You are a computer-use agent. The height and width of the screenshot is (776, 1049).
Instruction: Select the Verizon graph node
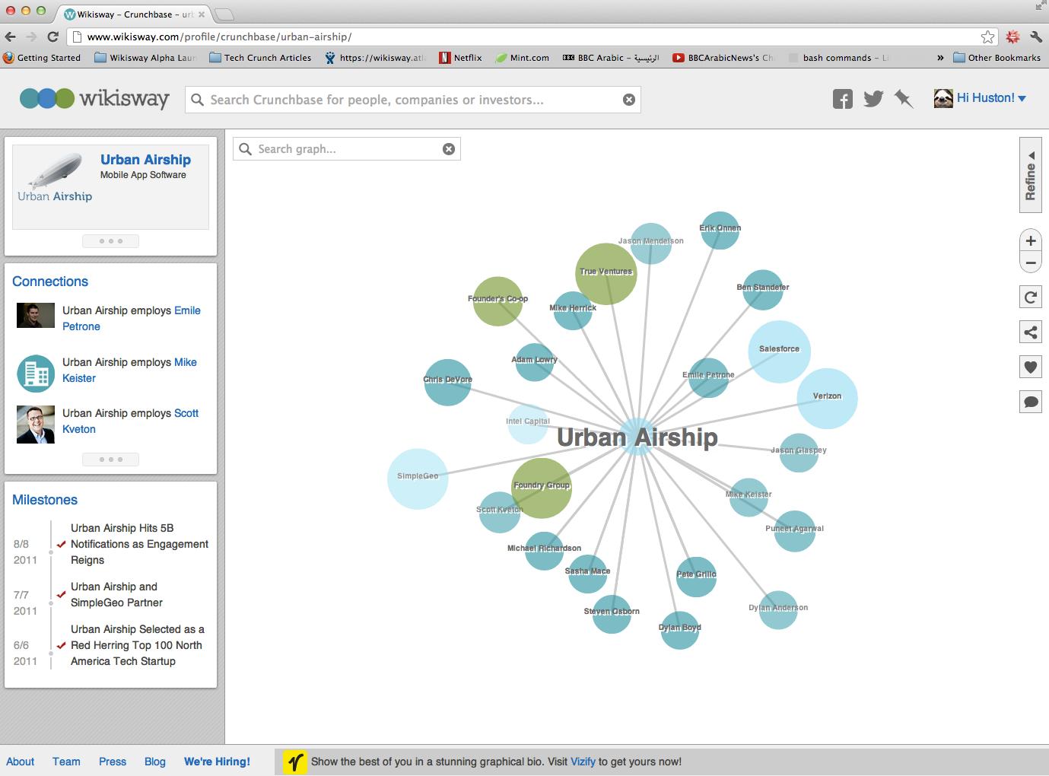(x=827, y=399)
